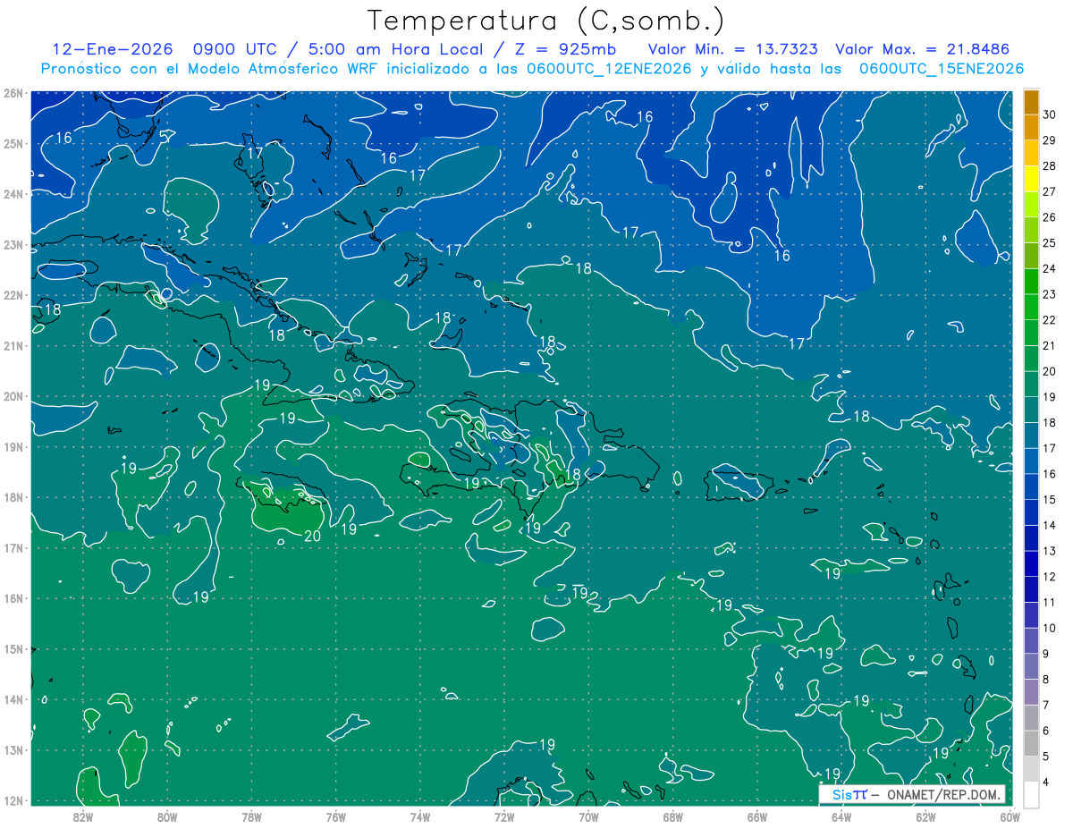Click the colorbar label "12"
The width and height of the screenshot is (1073, 829).
click(1050, 577)
